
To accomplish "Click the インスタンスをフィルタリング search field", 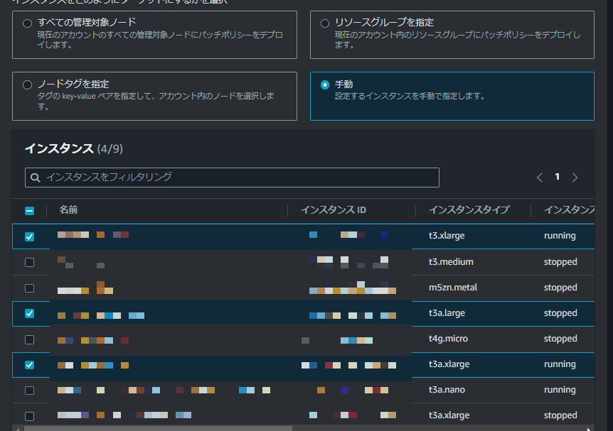I will pyautogui.click(x=213, y=177).
